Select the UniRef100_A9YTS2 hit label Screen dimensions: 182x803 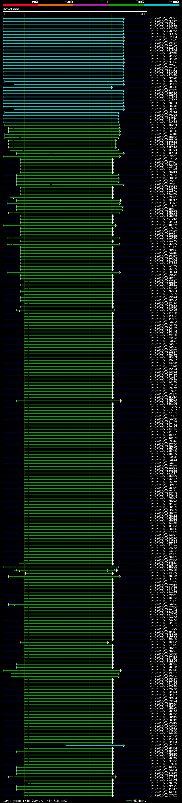tap(163, 745)
